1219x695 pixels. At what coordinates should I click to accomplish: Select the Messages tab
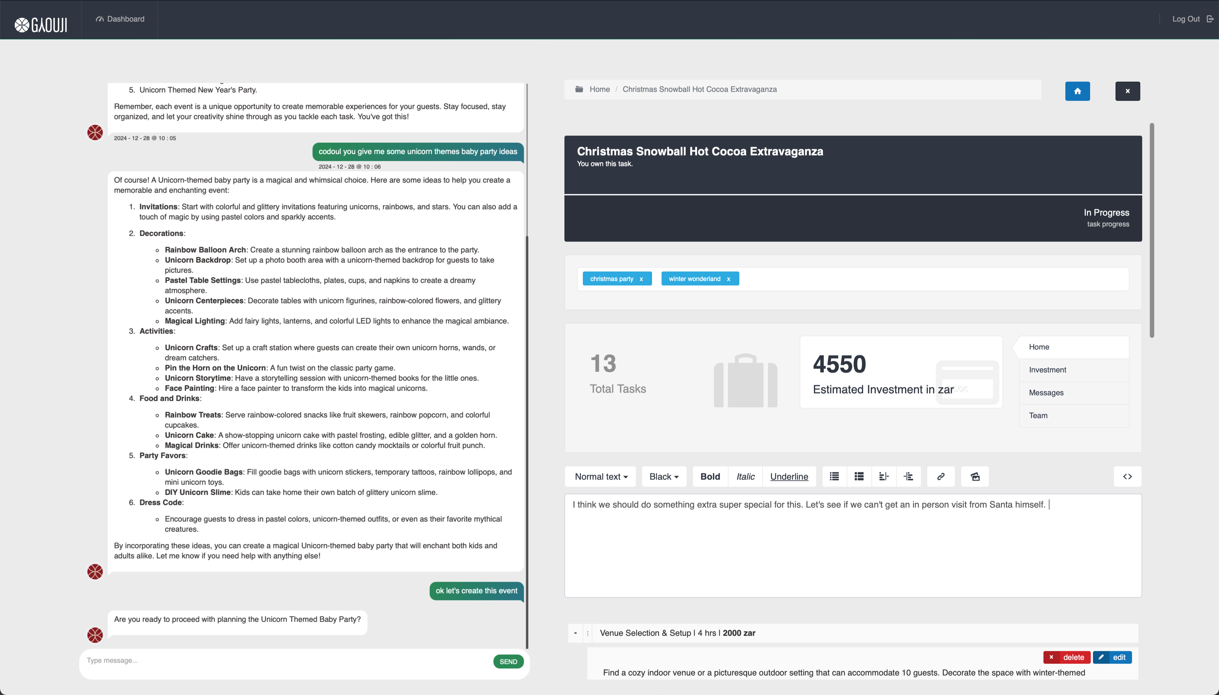(x=1074, y=393)
